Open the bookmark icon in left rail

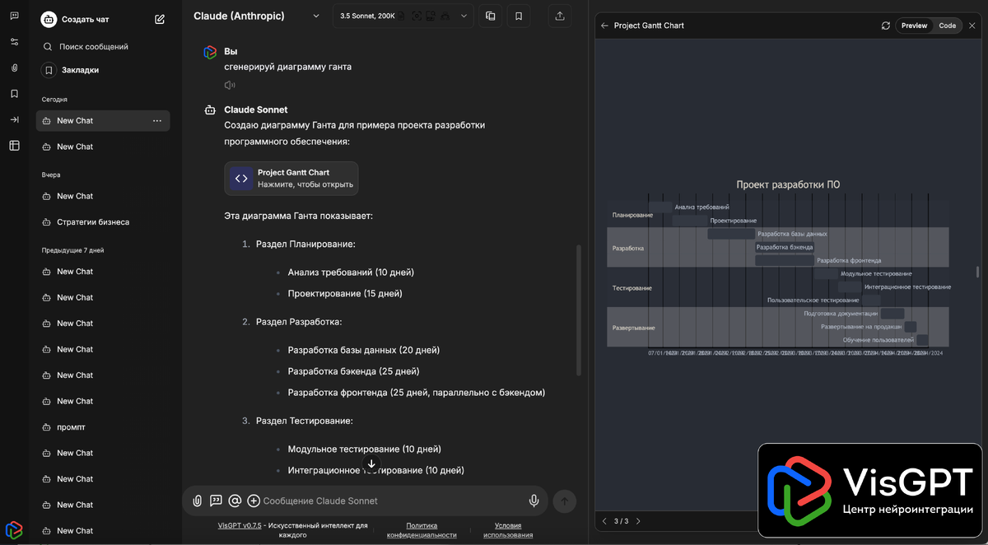[x=14, y=94]
